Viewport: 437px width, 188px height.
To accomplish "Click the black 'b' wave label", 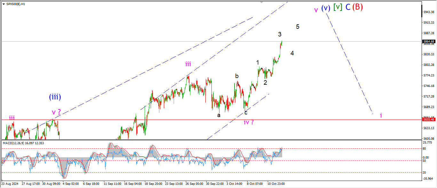I will coord(237,76).
